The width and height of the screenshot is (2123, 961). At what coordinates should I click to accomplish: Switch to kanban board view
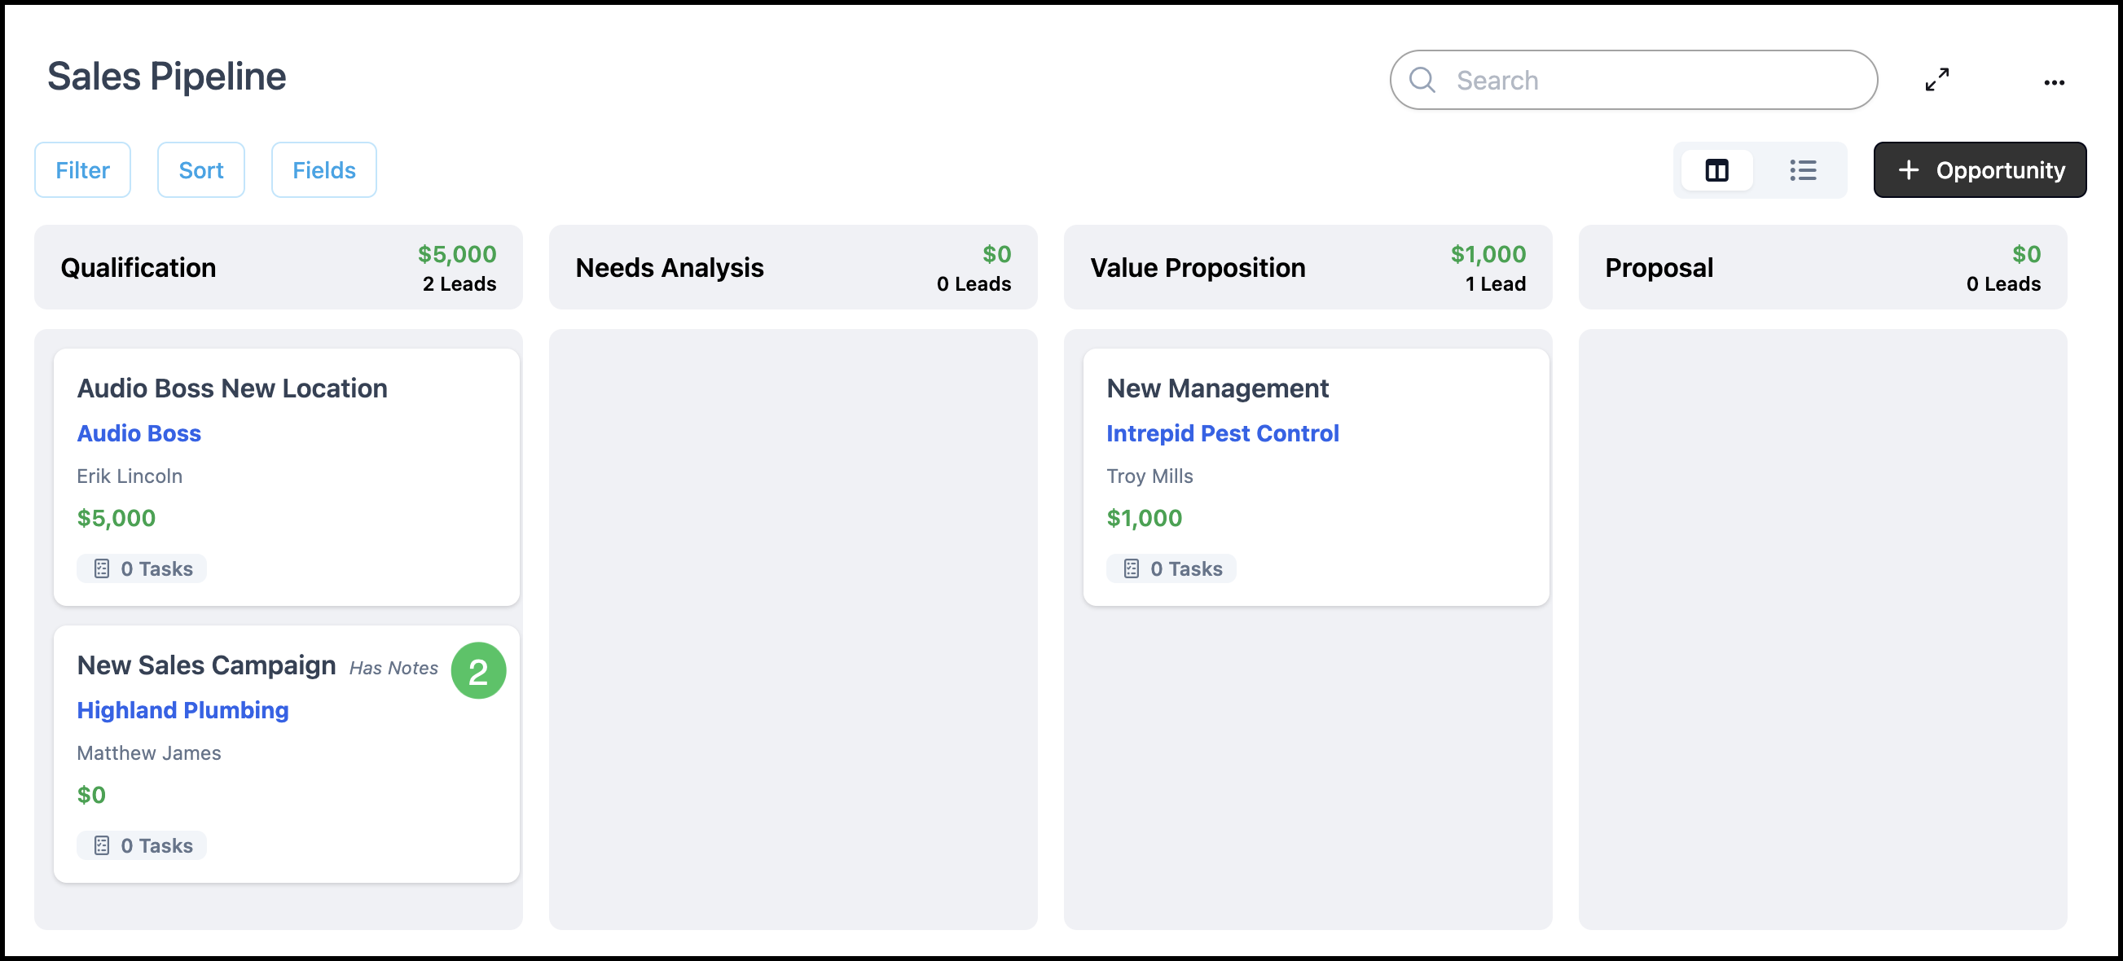coord(1716,170)
